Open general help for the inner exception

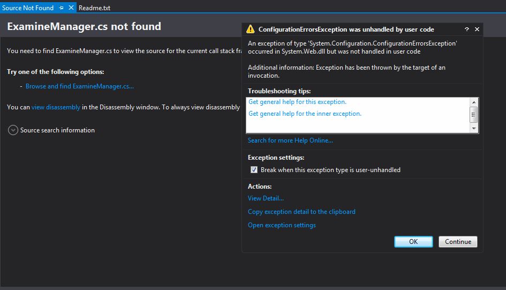pos(305,114)
